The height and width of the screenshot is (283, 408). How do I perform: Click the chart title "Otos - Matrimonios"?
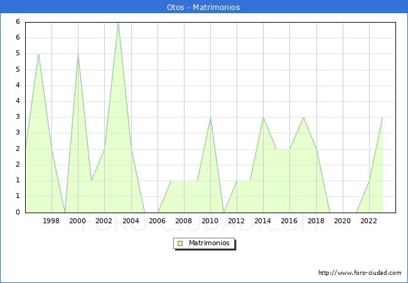click(203, 7)
